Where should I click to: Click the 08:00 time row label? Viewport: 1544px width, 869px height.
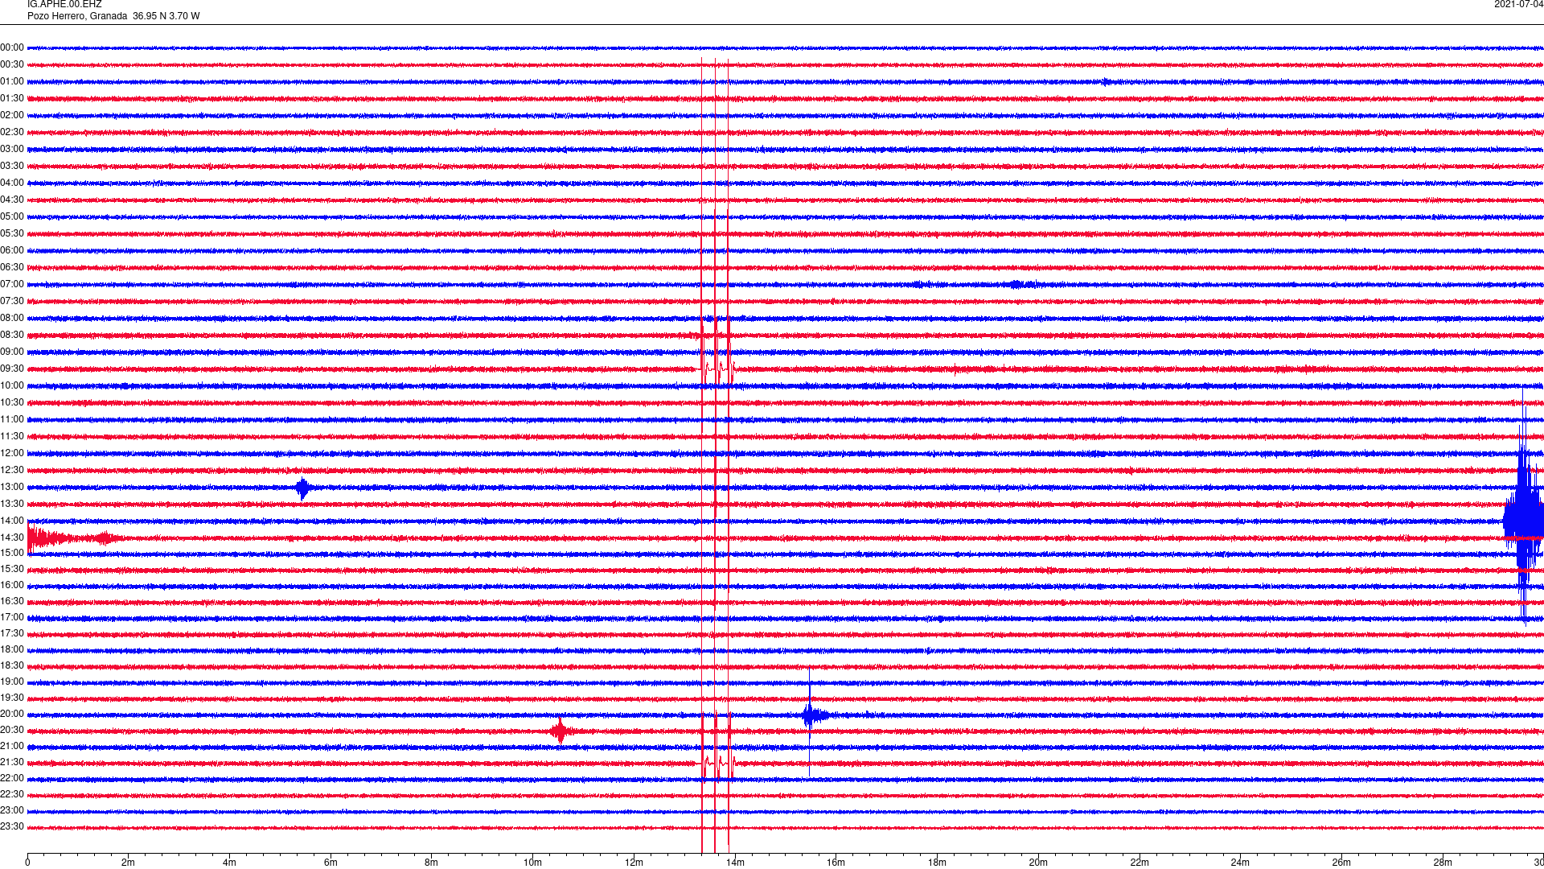[12, 319]
